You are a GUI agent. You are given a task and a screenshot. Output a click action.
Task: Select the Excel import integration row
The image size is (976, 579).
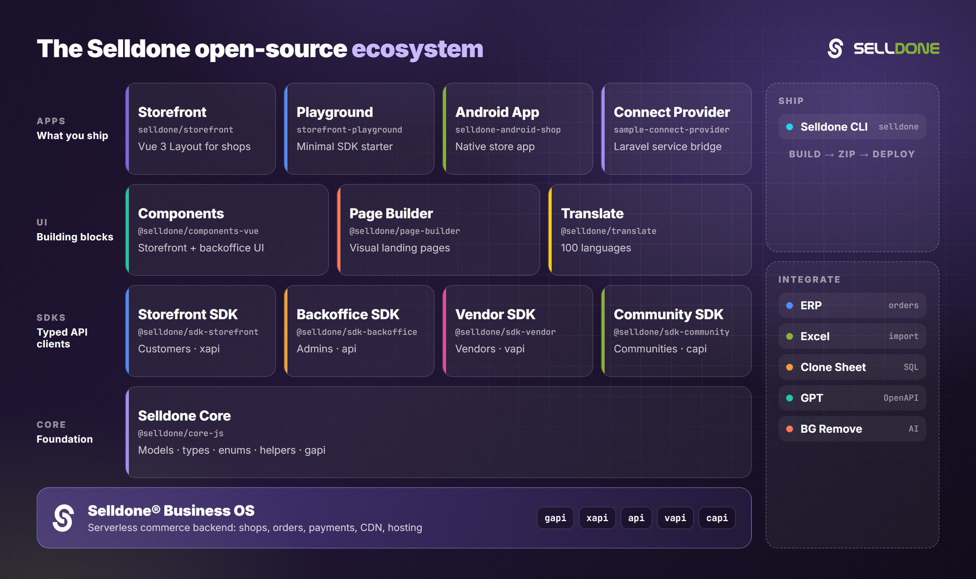click(x=852, y=336)
